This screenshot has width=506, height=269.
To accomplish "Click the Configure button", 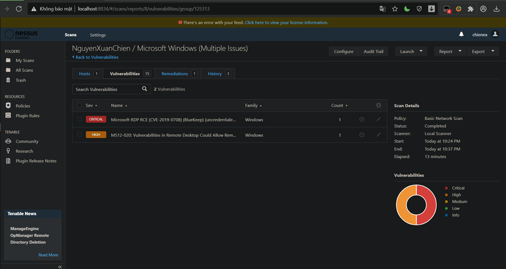I will click(x=343, y=51).
